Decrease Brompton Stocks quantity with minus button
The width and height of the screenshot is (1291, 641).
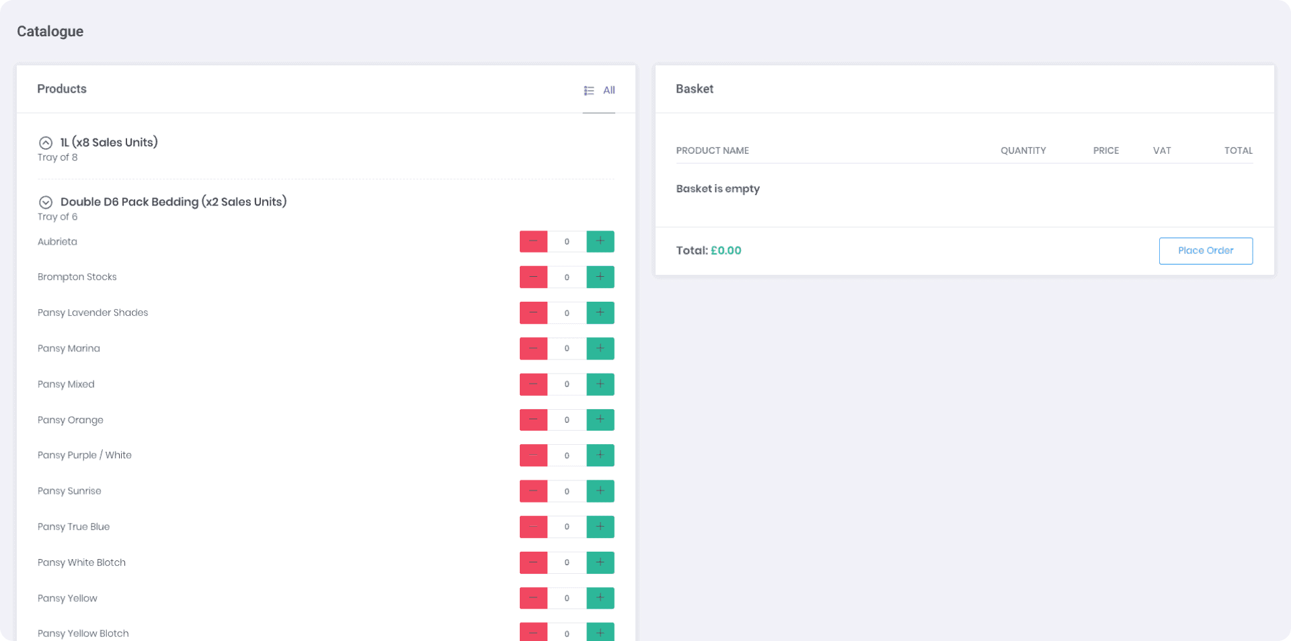point(533,277)
